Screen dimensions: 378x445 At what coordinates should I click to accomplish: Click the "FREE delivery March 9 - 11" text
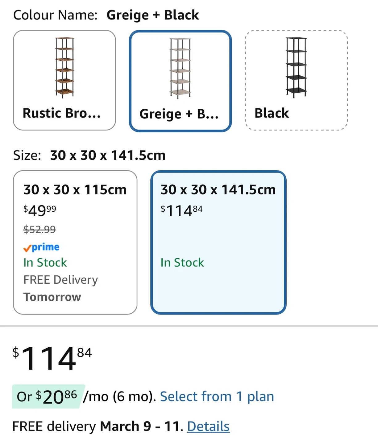pyautogui.click(x=96, y=426)
